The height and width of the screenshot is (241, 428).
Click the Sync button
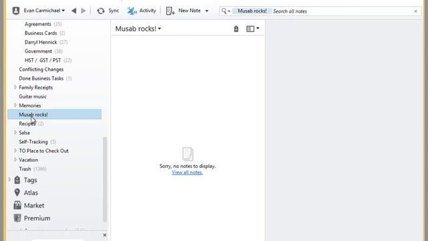[108, 11]
